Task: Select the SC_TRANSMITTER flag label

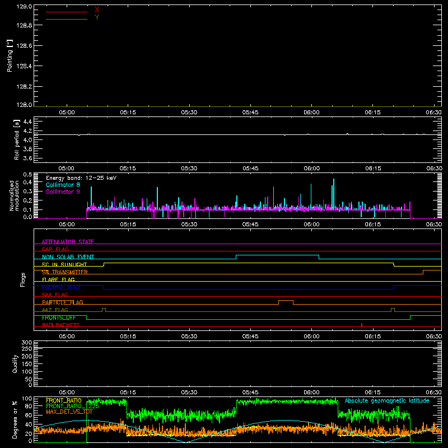Action: pyautogui.click(x=65, y=272)
